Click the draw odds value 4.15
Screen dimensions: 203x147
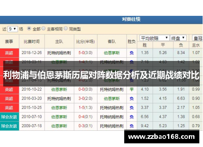click(163, 98)
